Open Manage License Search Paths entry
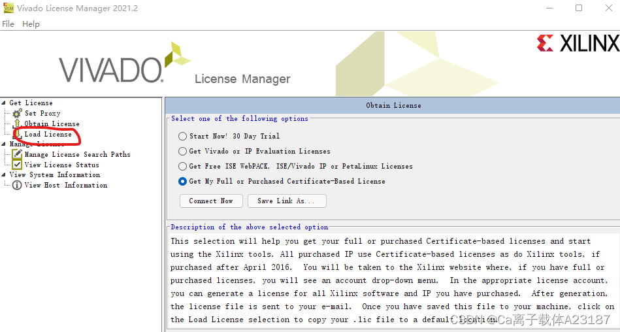This screenshot has height=332, width=620. [x=77, y=154]
